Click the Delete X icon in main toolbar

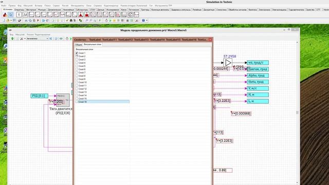(x=38, y=21)
